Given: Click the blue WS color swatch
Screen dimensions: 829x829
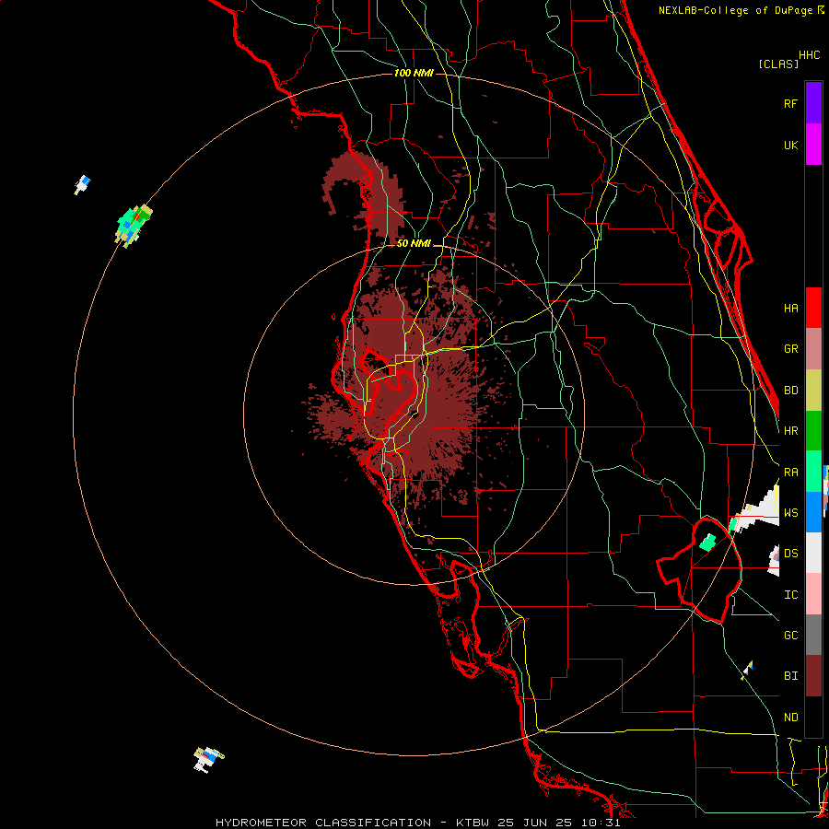Looking at the screenshot, I should point(813,512).
